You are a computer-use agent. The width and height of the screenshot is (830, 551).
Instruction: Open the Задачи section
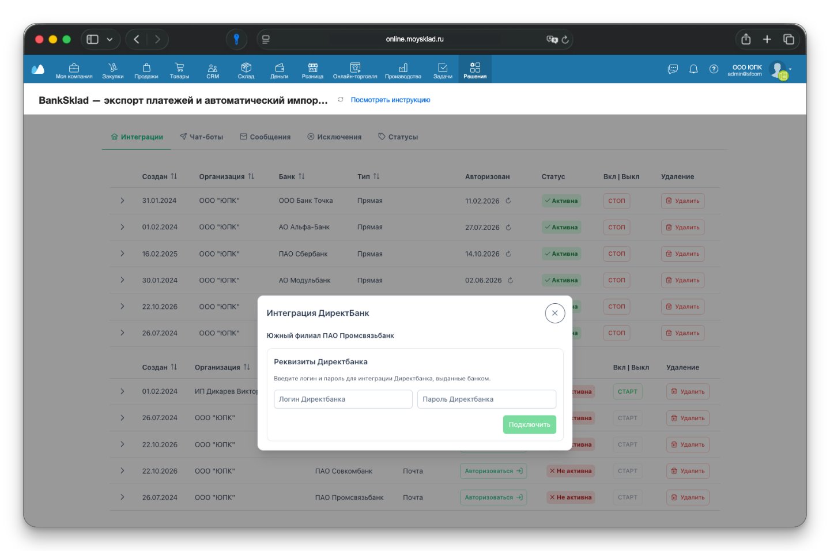click(443, 70)
